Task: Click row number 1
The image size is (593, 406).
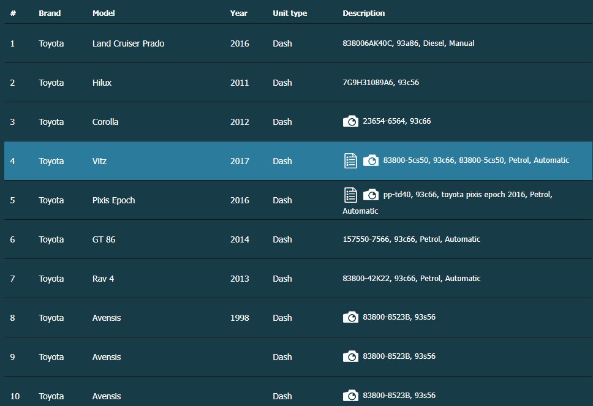Action: 12,43
